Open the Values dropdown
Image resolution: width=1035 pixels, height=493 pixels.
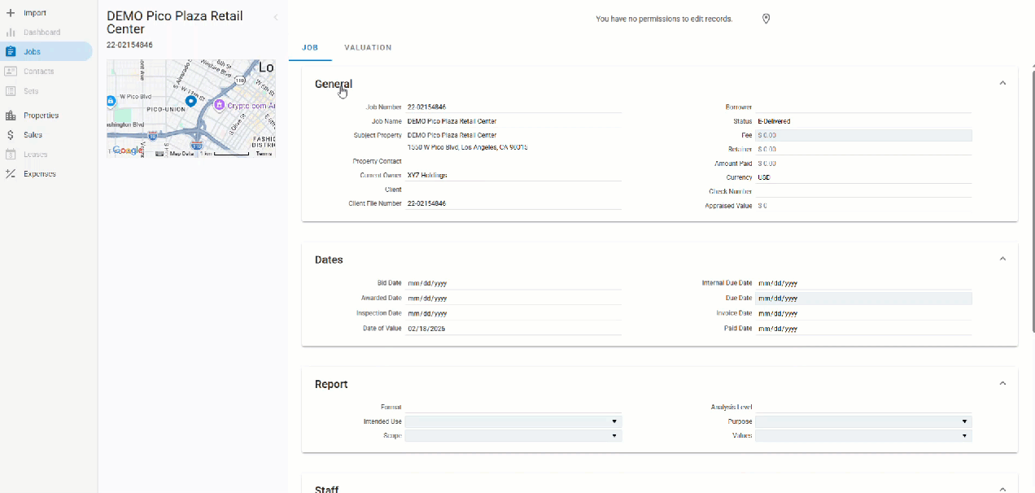pyautogui.click(x=862, y=436)
